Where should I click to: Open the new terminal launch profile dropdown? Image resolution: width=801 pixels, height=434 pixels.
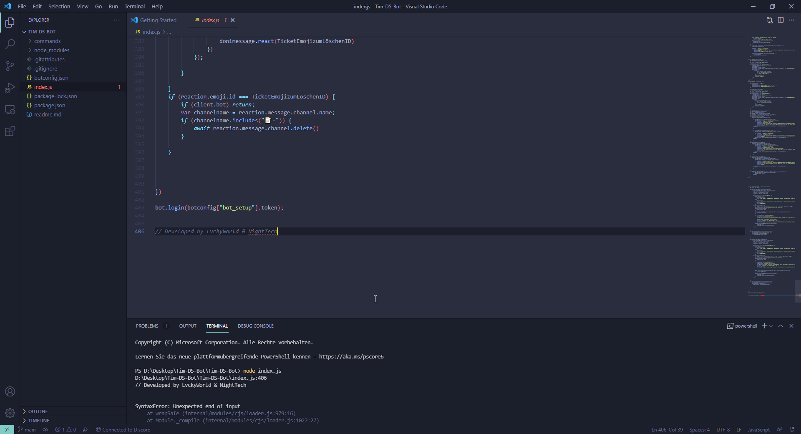pos(771,326)
